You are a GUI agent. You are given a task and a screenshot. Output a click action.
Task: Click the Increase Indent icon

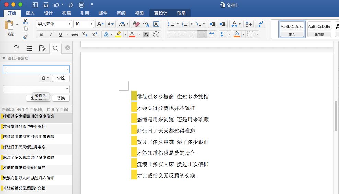coord(222,24)
